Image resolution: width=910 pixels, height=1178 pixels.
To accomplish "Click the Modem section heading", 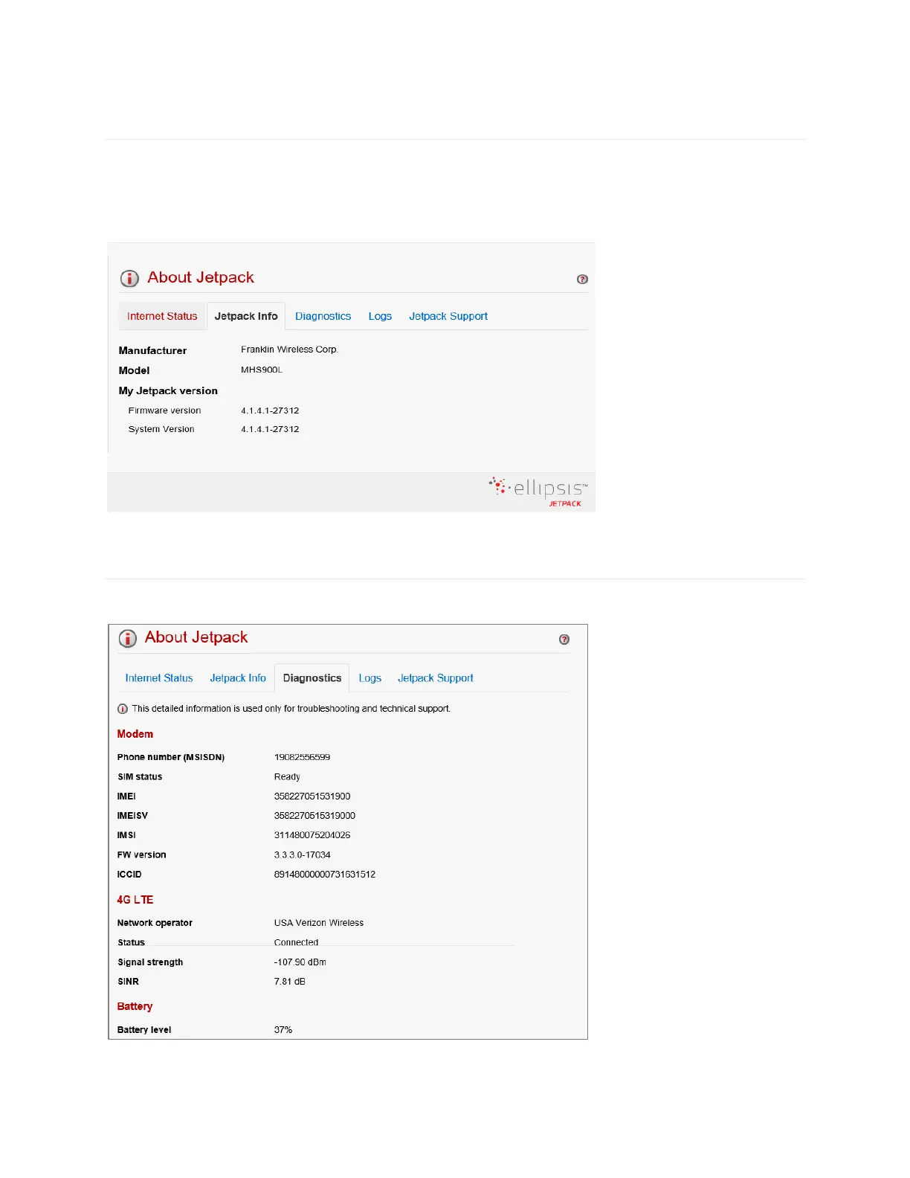I will click(x=135, y=734).
